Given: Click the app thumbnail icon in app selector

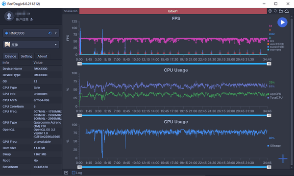Looking at the screenshot, I should pos(7,44).
